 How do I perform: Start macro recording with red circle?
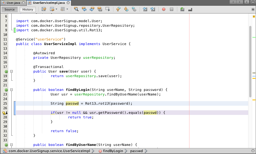tap(164, 9)
